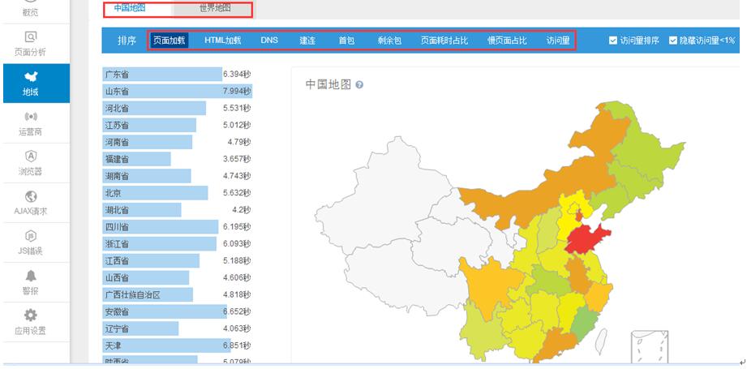Select the 北京 bar row
747x369 pixels.
(178, 193)
